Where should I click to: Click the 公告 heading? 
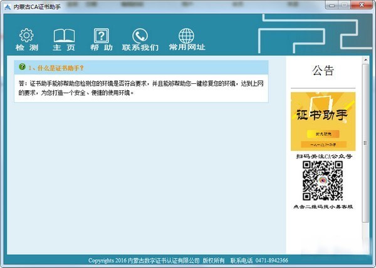click(x=323, y=70)
